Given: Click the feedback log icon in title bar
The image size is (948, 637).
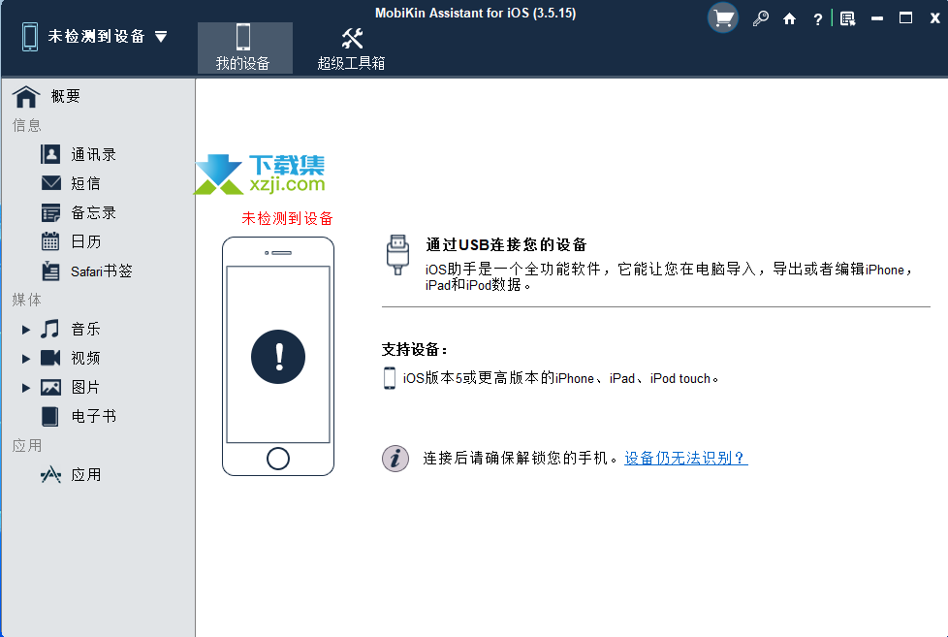Looking at the screenshot, I should [847, 19].
